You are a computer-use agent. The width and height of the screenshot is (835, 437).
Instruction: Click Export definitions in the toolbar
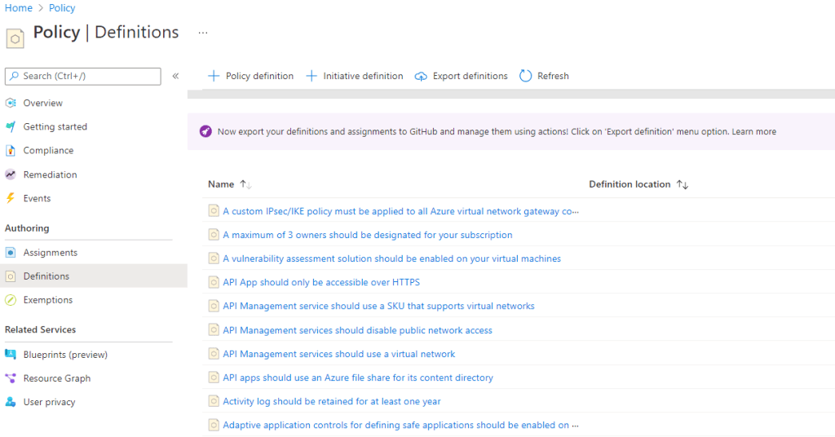click(x=462, y=76)
